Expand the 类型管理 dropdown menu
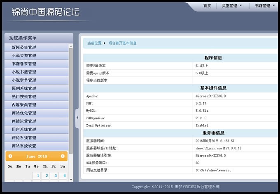Viewport: 280px width, 194px height. pos(231,6)
